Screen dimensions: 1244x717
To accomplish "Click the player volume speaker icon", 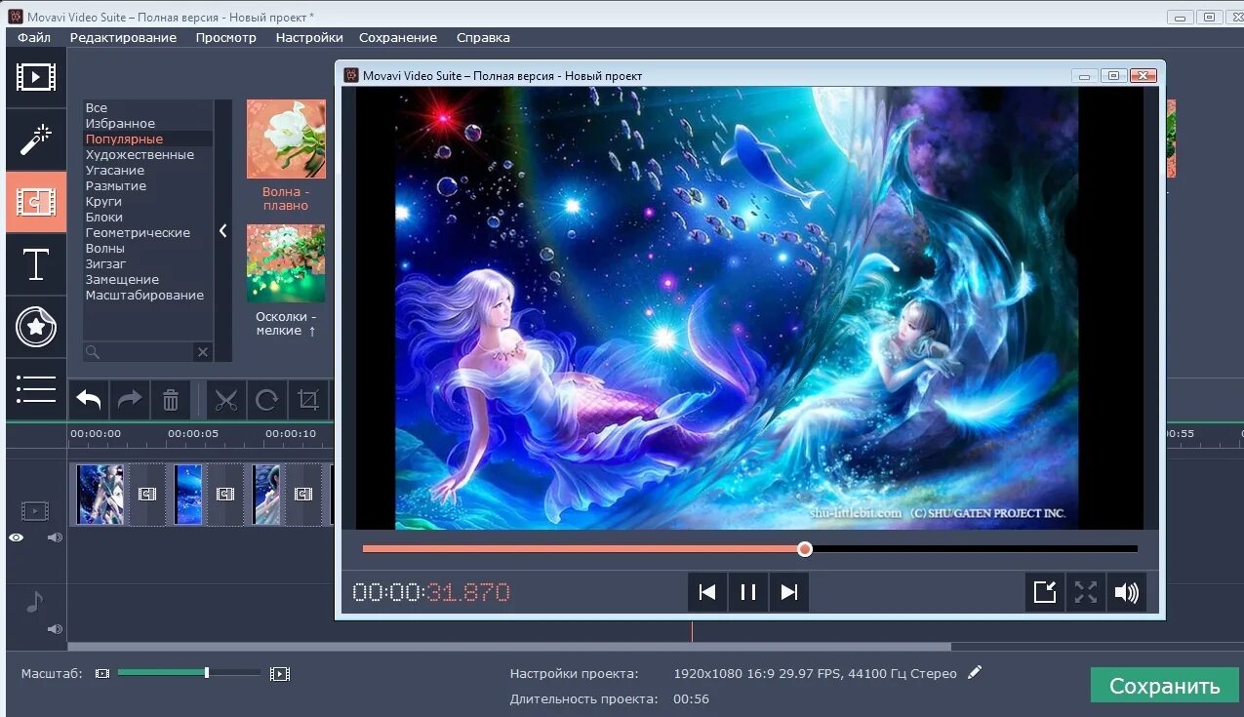I will [x=1126, y=592].
